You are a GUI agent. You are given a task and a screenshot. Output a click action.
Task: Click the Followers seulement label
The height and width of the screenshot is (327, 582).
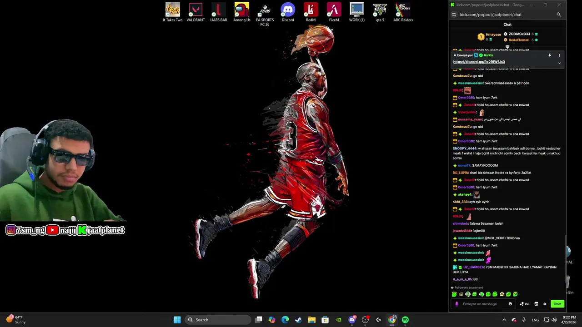click(469, 287)
